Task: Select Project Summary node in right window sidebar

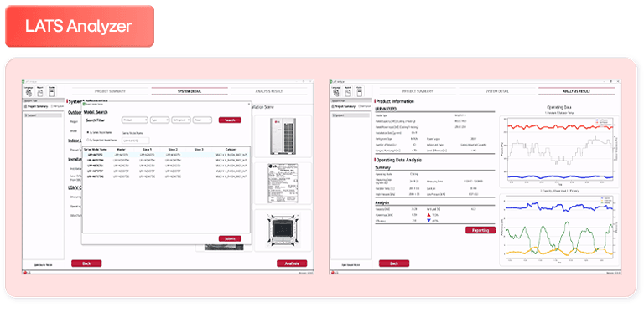Action: coord(344,106)
